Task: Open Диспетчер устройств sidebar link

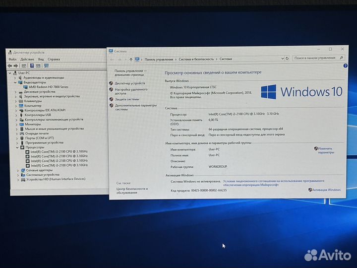Action: (x=130, y=83)
